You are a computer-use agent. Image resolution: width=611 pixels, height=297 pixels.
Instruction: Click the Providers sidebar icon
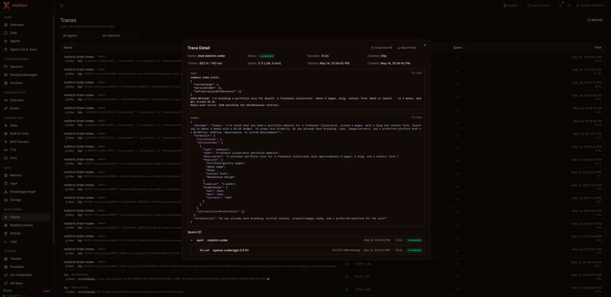tap(6, 267)
